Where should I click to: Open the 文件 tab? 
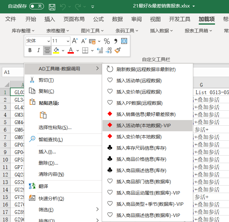pyautogui.click(x=11, y=19)
